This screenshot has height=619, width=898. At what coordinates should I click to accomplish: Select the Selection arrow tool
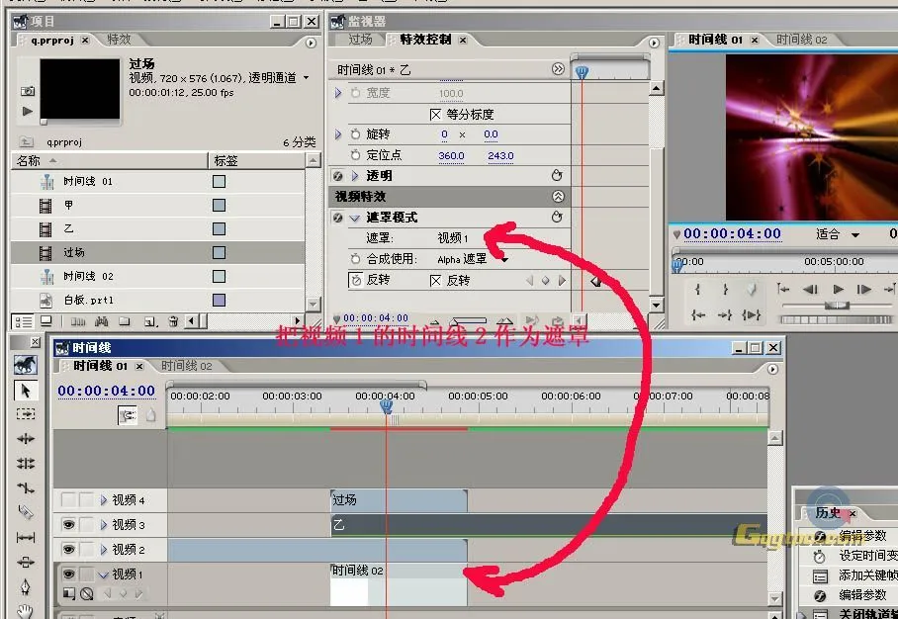26,391
